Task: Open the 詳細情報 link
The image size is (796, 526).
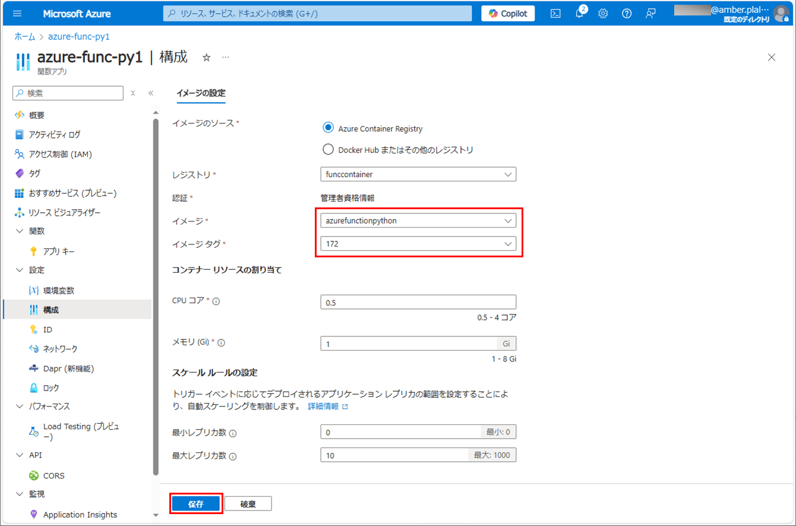Action: tap(327, 407)
